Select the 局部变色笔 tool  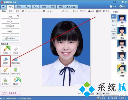(16, 71)
